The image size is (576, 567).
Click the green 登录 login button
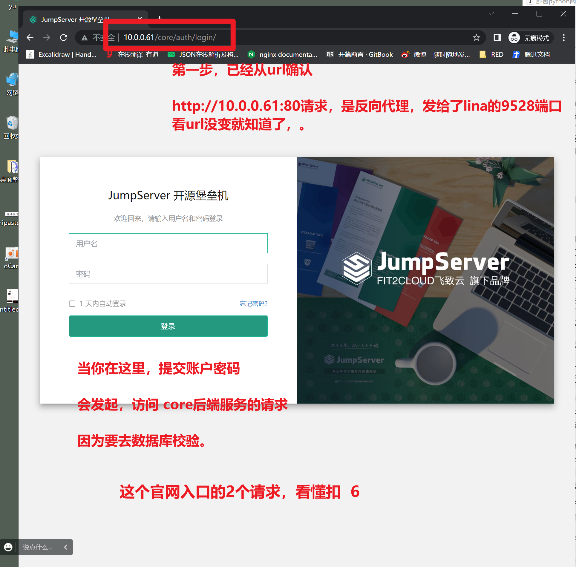(x=168, y=326)
